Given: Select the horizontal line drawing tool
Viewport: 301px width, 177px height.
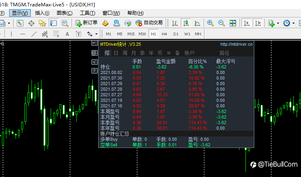Looking at the screenshot, I should [x=23, y=34].
